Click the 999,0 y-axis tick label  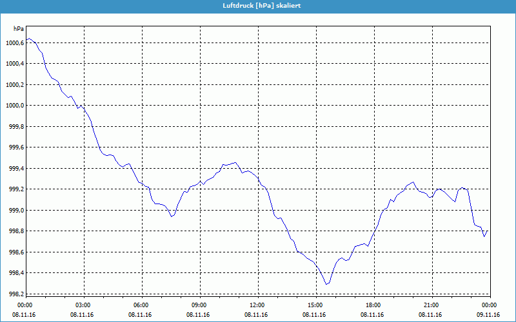(x=15, y=211)
